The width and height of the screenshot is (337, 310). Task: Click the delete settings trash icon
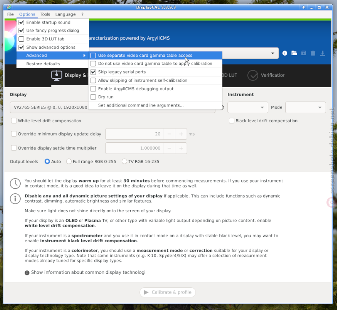pyautogui.click(x=313, y=53)
